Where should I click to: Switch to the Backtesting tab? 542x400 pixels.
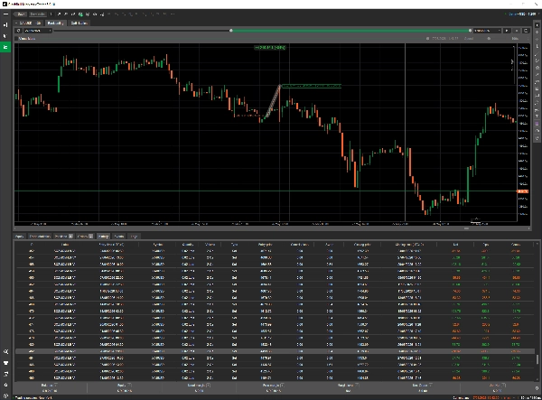[55, 23]
